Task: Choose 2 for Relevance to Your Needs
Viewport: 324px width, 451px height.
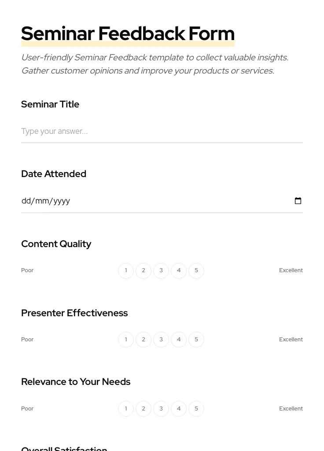Action: coord(144,409)
